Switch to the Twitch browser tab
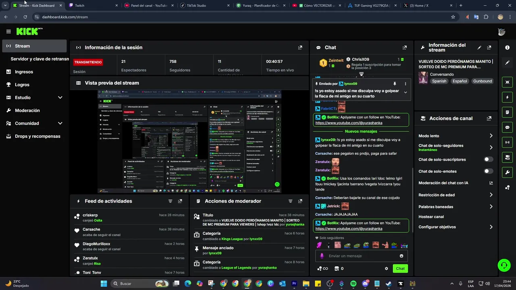Image resolution: width=516 pixels, height=290 pixels. coord(93,6)
